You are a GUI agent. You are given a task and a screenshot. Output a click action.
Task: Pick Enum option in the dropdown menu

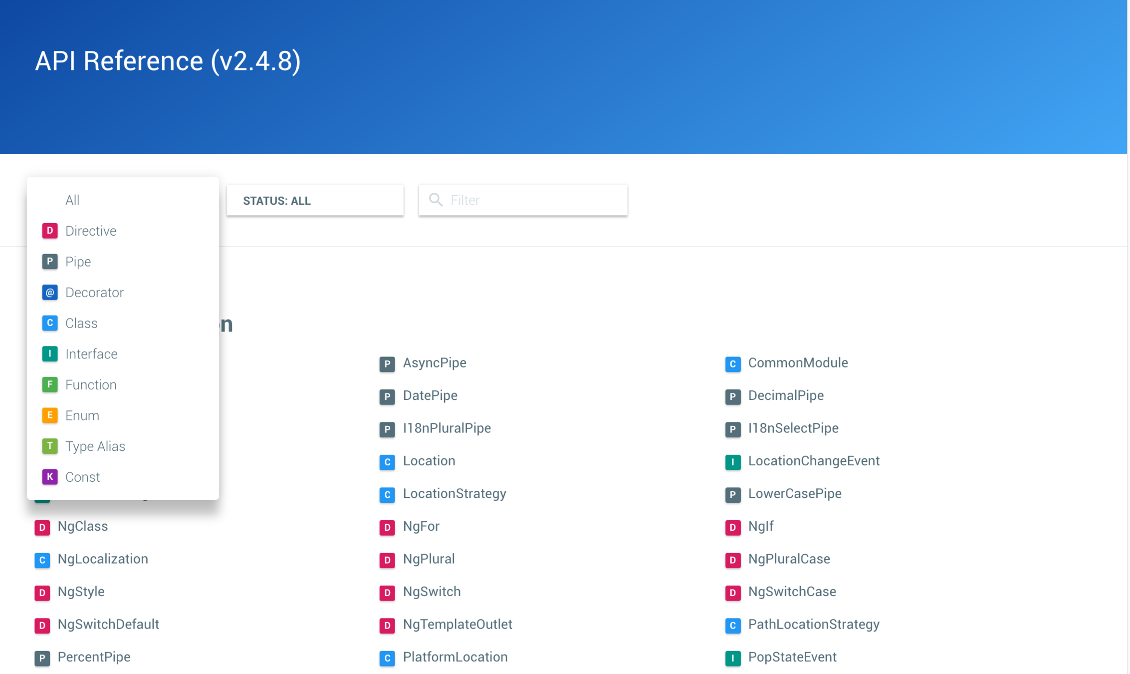pos(82,415)
